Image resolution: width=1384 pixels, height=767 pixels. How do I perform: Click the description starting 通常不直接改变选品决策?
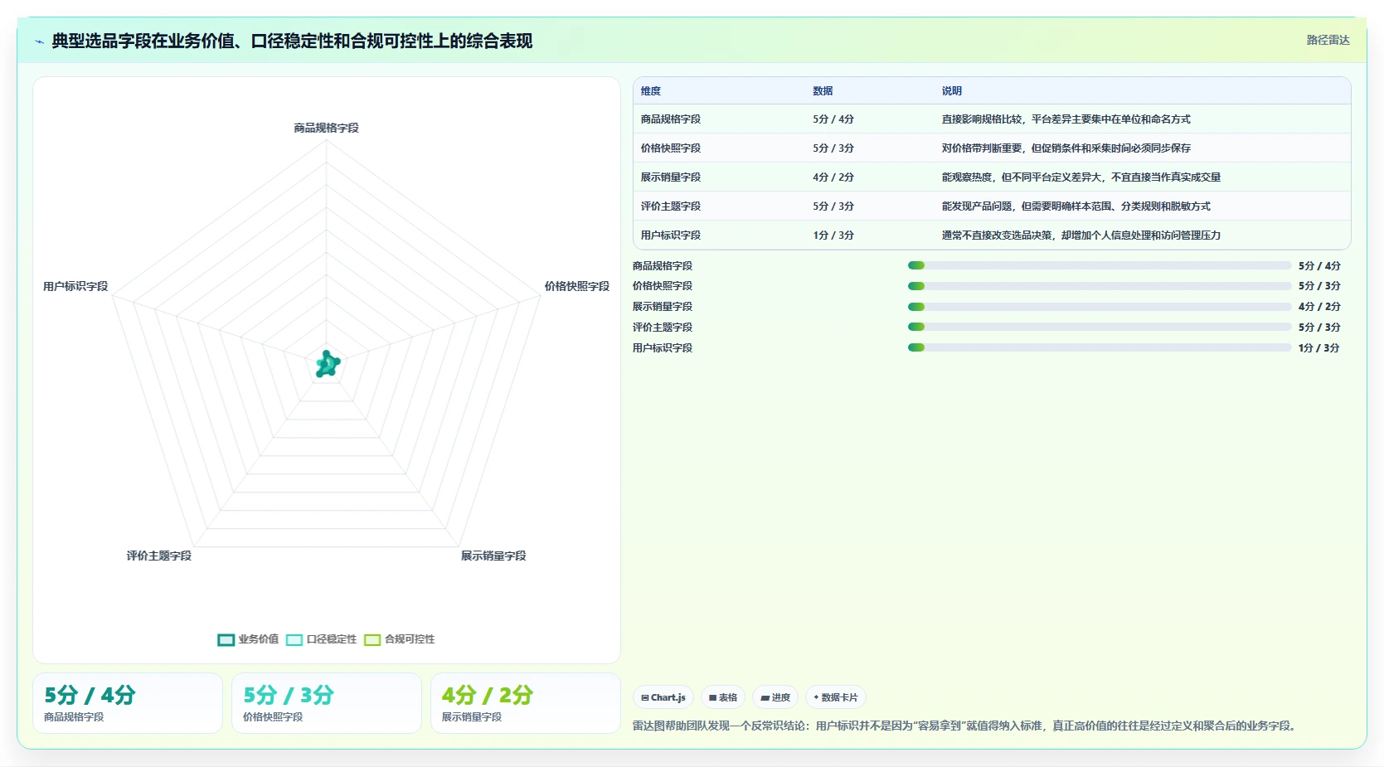click(x=1081, y=235)
